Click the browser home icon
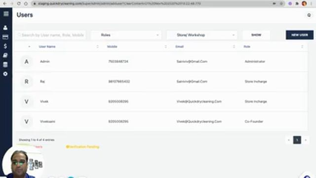This screenshot has height=178, width=316. [26, 3]
